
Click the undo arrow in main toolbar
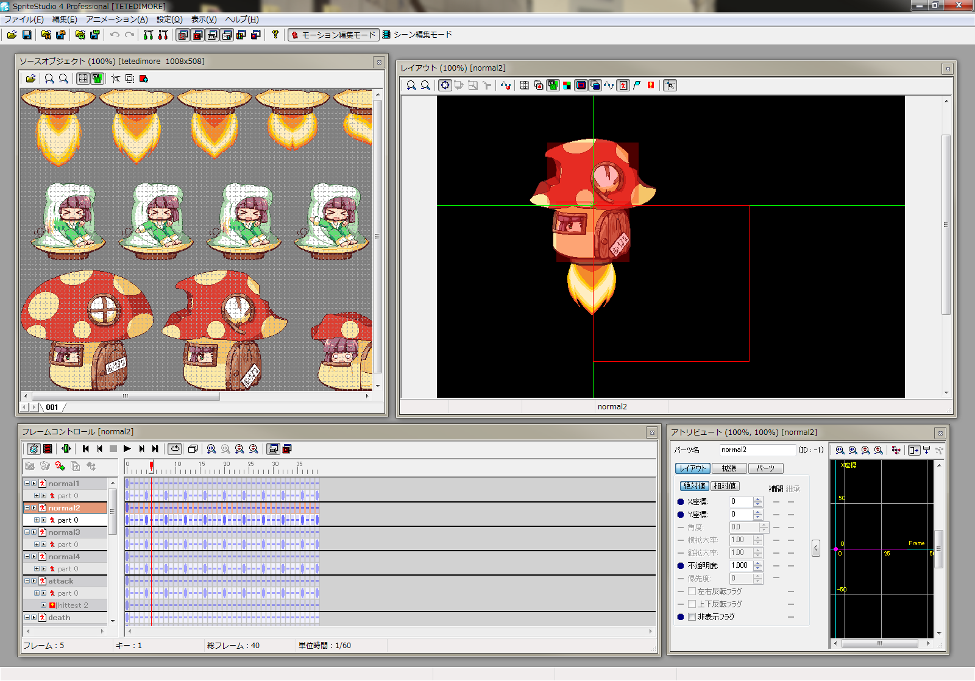(115, 35)
